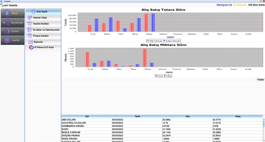Open the Finans Kartları menu entry
The image size is (265, 142).
point(41,36)
